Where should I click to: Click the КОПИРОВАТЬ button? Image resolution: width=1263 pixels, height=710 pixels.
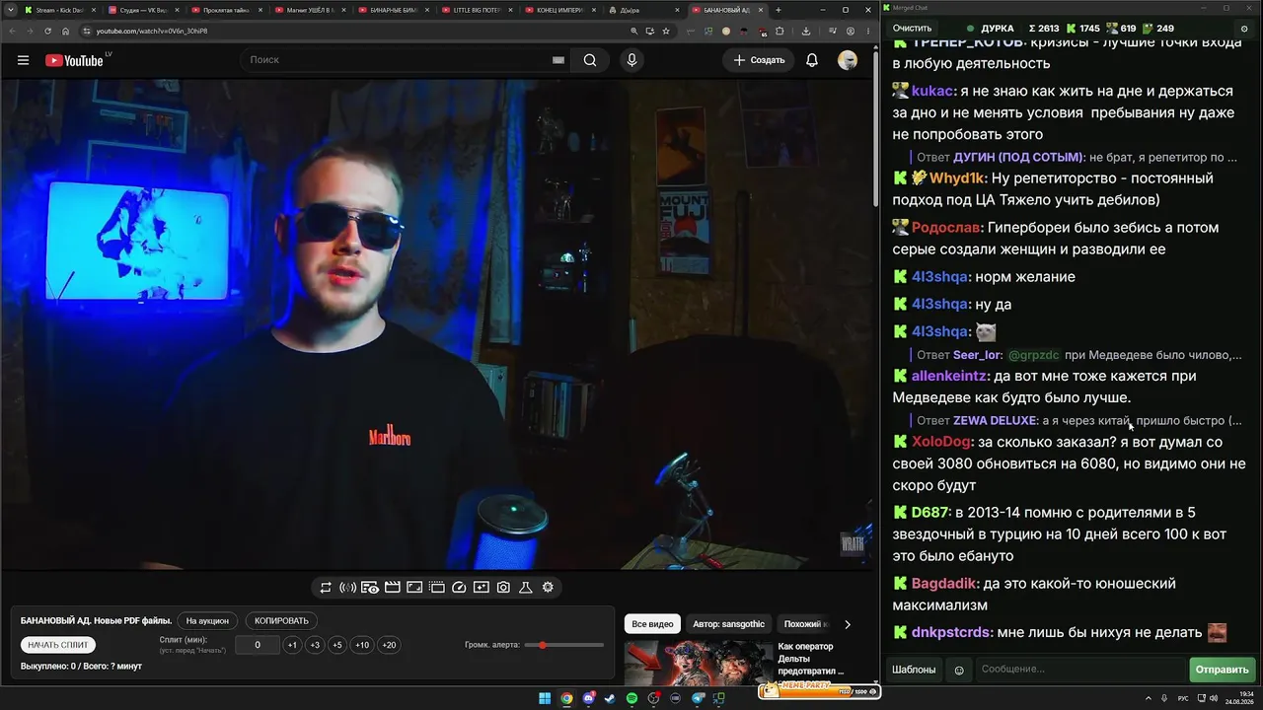coord(281,621)
